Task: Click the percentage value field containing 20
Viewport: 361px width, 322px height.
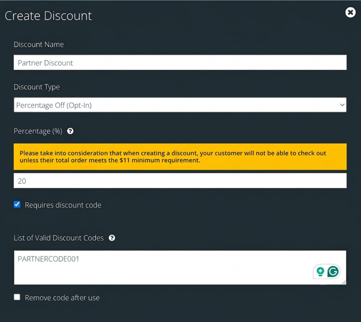Action: click(180, 180)
